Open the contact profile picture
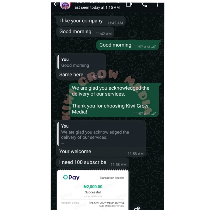This screenshot has height=212, width=215. (x=65, y=6)
